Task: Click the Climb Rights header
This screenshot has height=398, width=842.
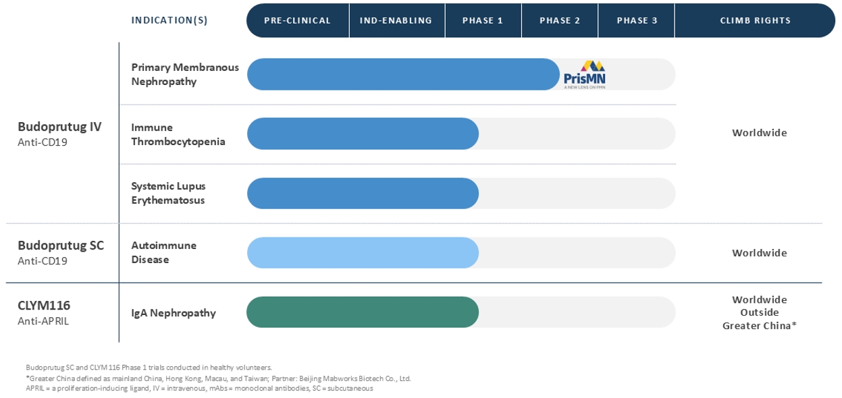Action: [755, 20]
